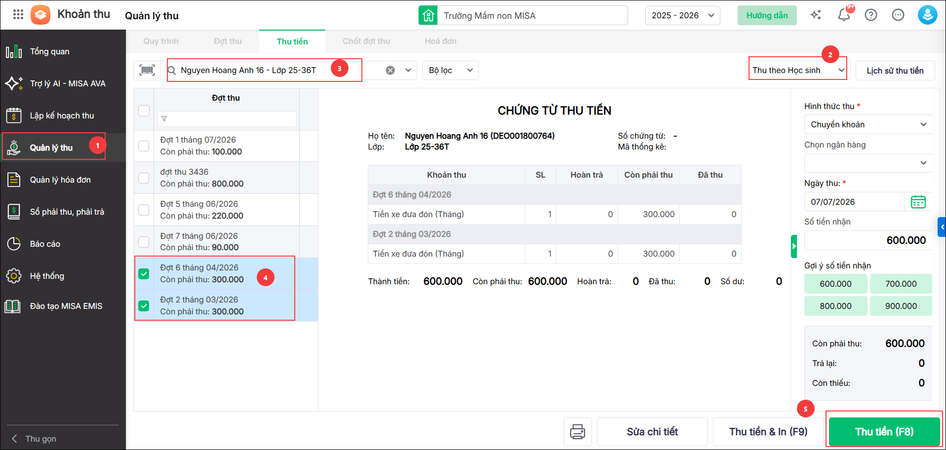Open the Ngày thu calendar picker
The image size is (946, 450).
(x=918, y=202)
